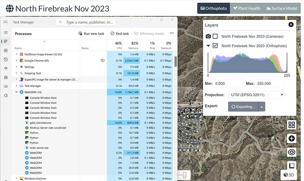304x181 pixels.
Task: Uncheck the North Firebreak Nov 2023 Orthophoto layer
Action: coord(215,46)
